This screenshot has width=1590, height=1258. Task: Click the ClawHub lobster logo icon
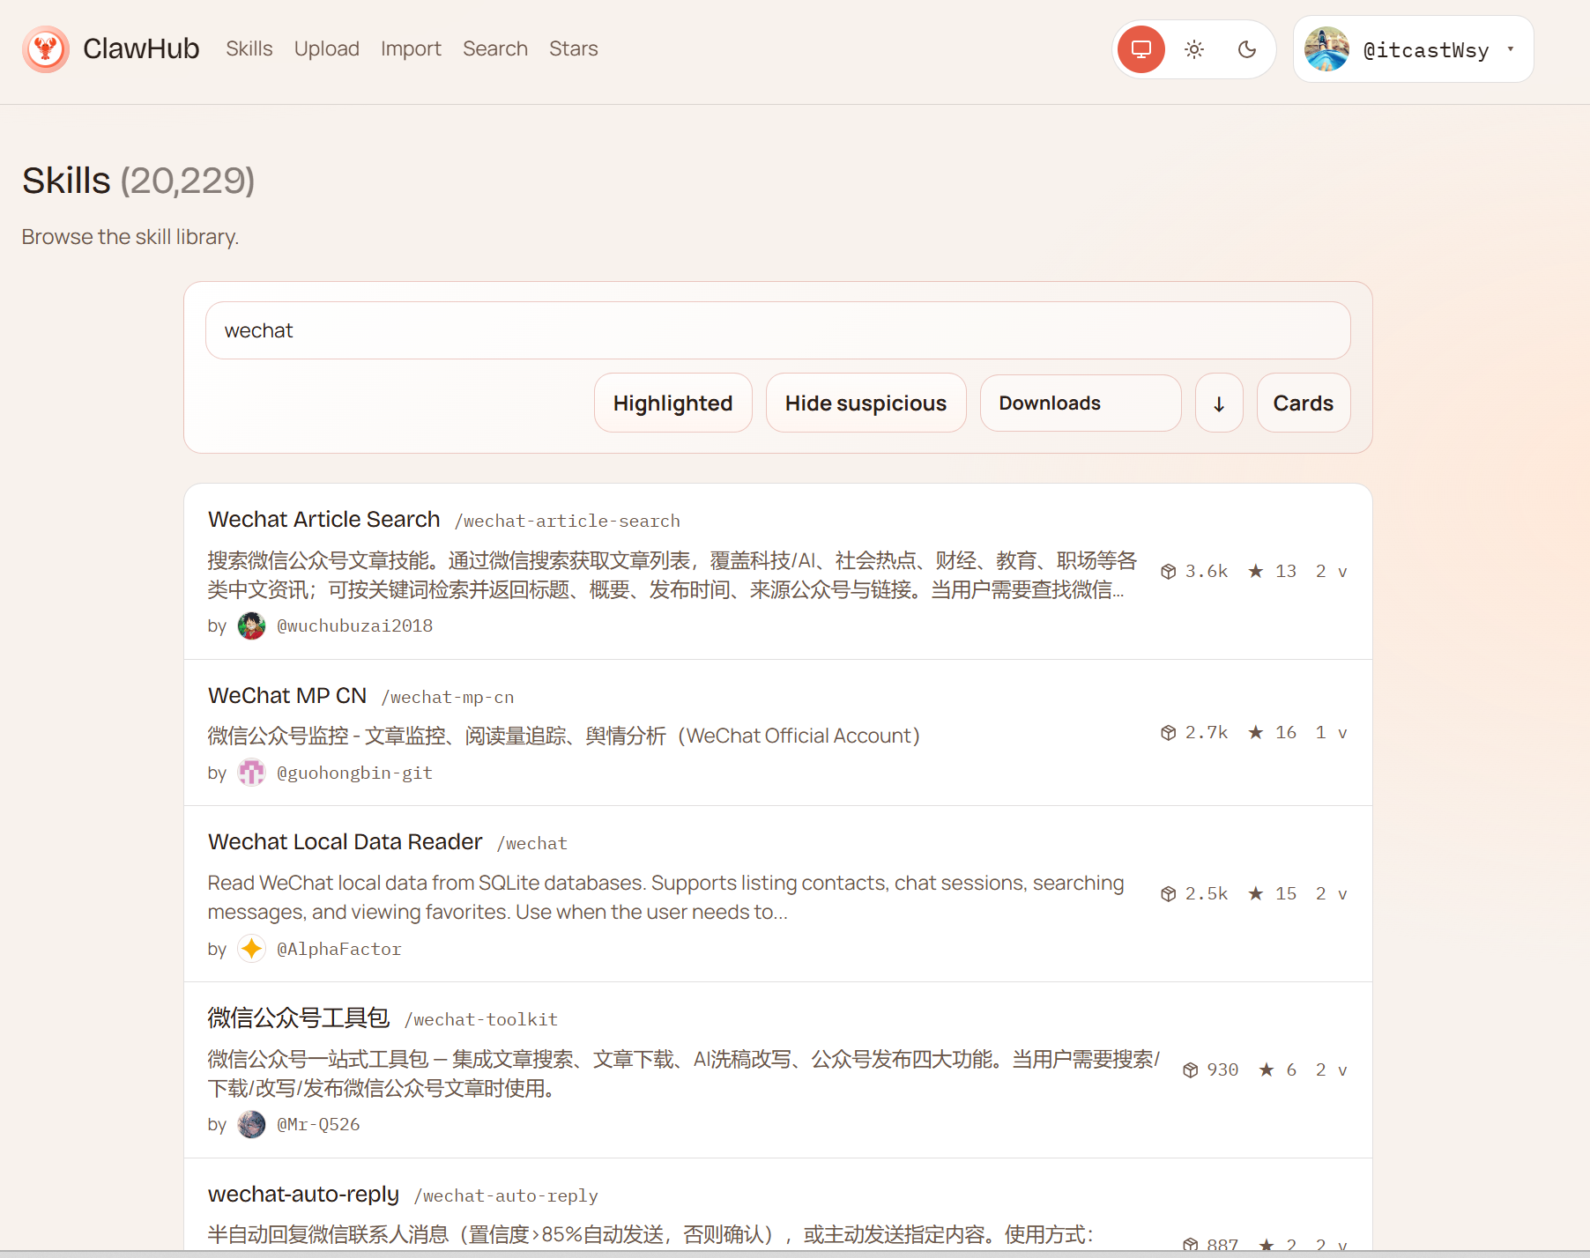(x=46, y=49)
